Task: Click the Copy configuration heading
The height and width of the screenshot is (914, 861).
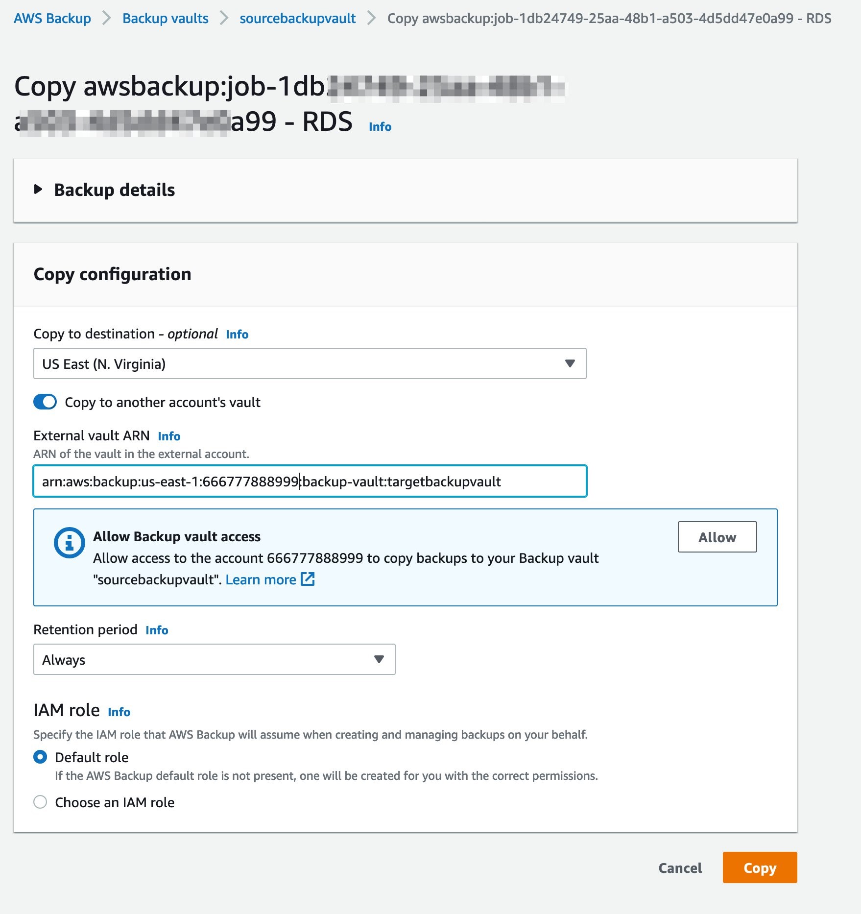Action: [x=112, y=274]
